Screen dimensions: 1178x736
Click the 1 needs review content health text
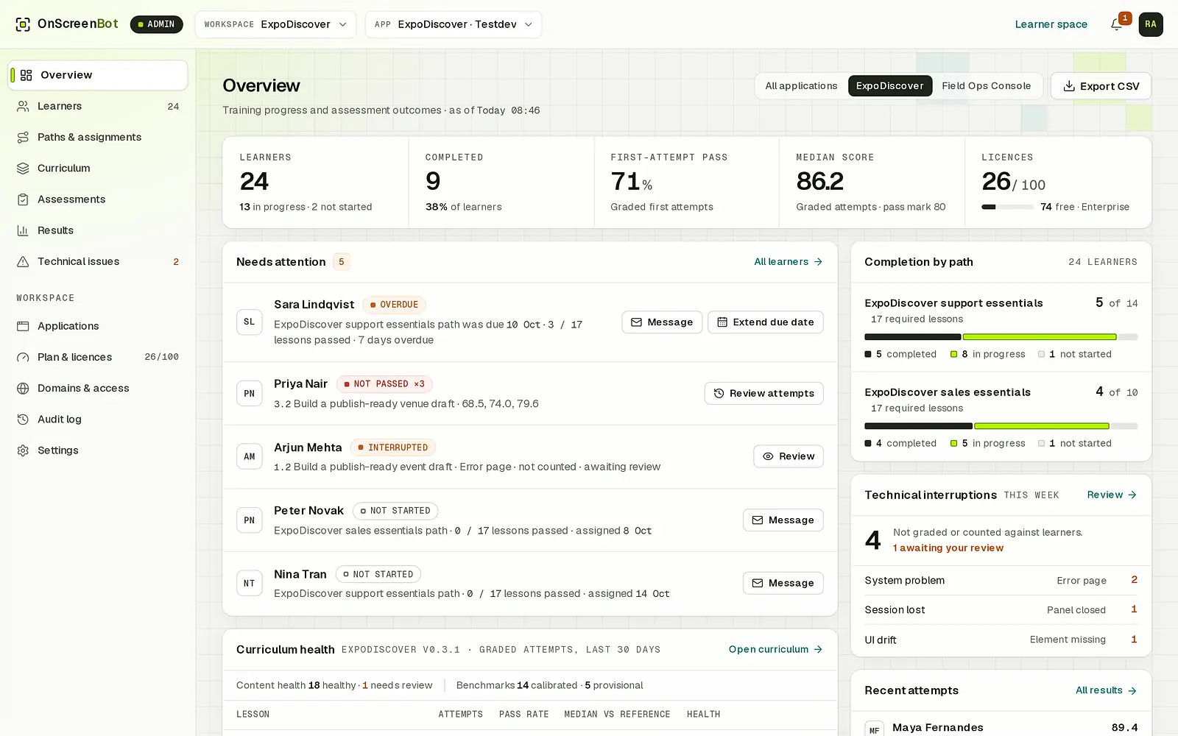click(x=398, y=685)
